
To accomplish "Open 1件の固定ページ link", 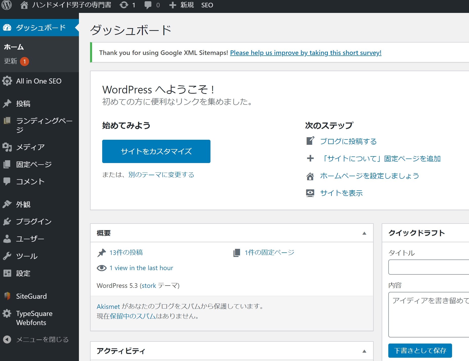I will pos(269,252).
